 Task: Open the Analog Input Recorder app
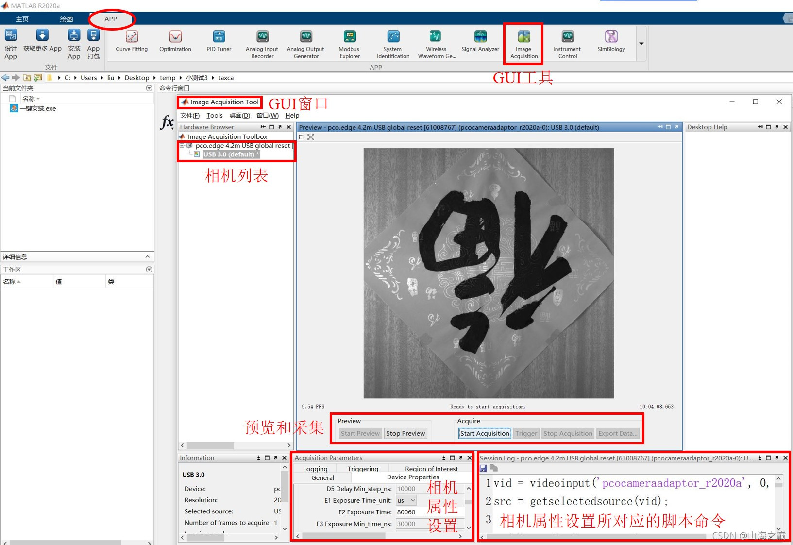pyautogui.click(x=262, y=43)
